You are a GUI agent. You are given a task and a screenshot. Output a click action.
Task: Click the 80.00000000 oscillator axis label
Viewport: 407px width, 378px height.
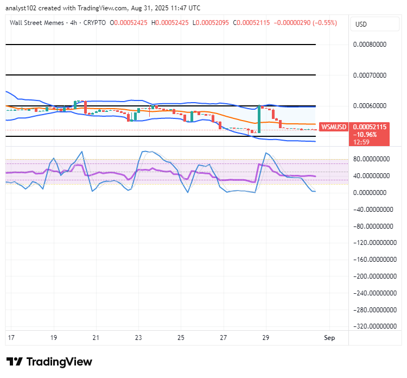[371, 159]
